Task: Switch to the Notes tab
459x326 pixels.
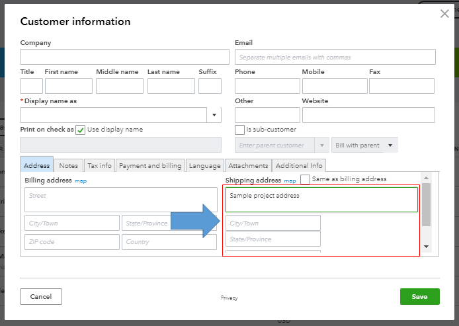Action: tap(68, 166)
